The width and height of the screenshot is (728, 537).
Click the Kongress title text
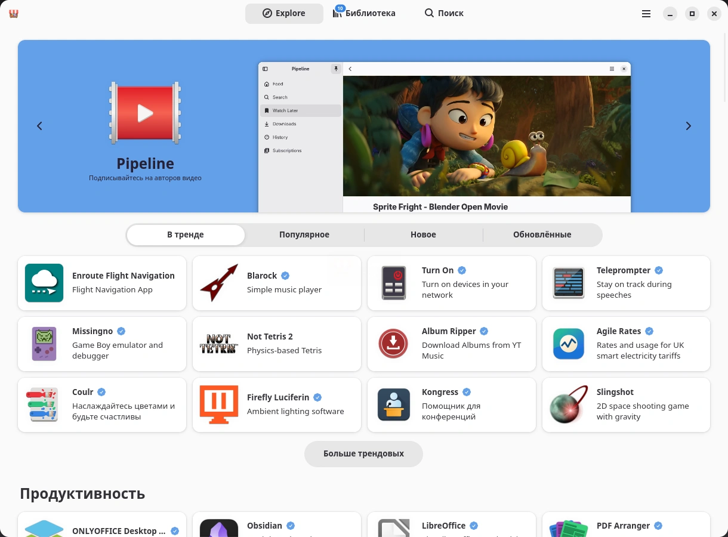440,392
